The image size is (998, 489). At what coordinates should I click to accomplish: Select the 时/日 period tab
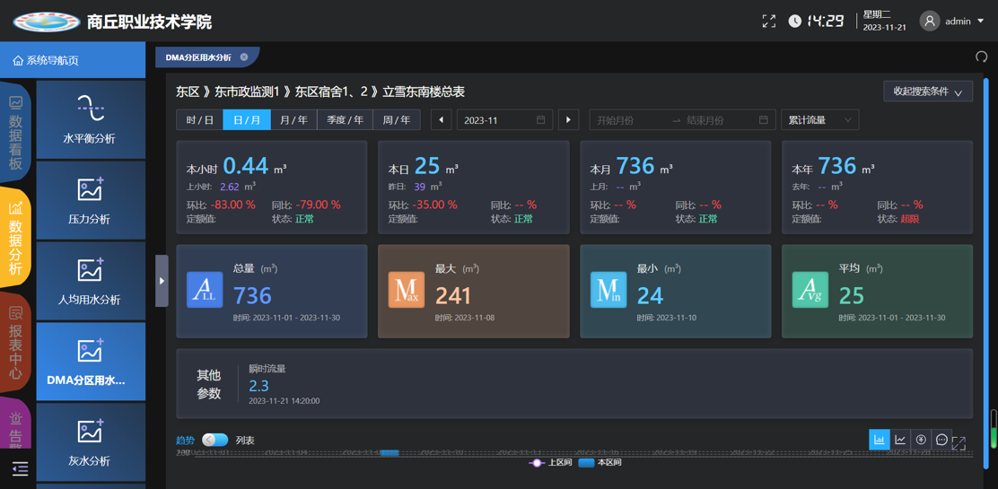[x=199, y=120]
